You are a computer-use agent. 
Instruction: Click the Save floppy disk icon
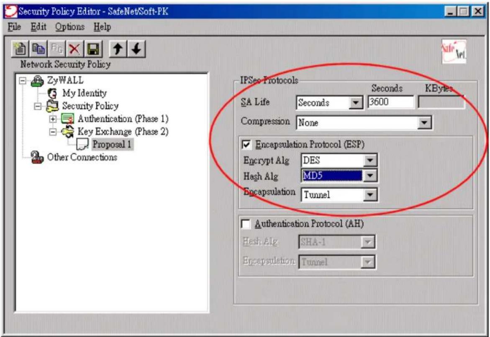[93, 49]
